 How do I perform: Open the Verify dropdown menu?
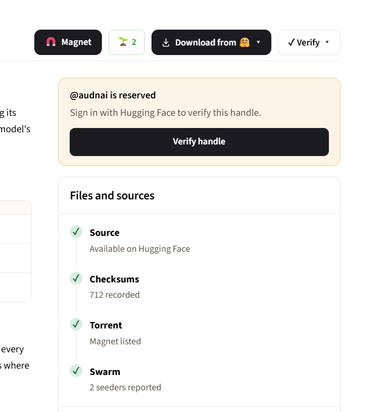click(309, 42)
